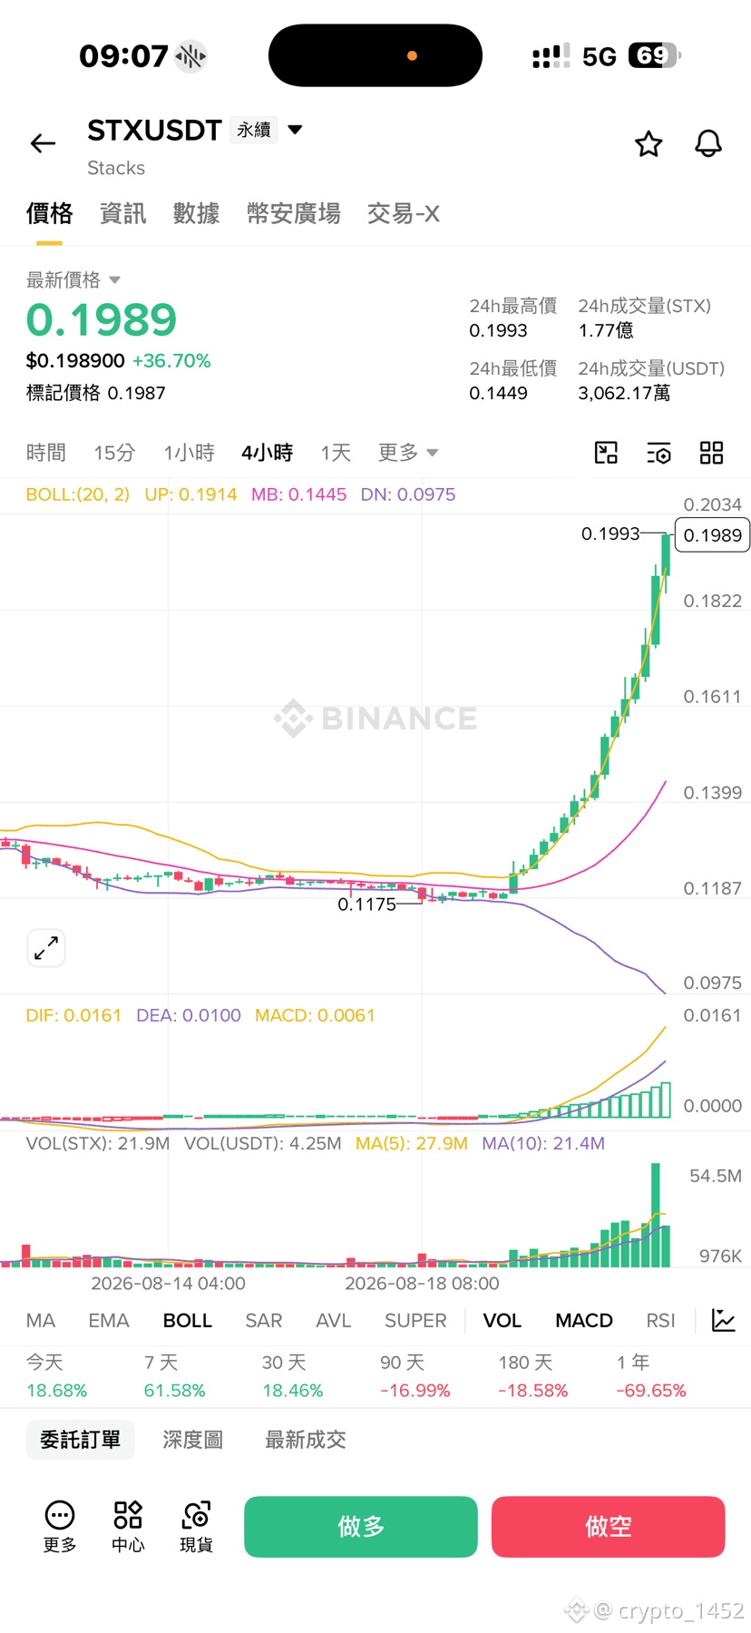Screen dimensions: 751x1633
Task: Go back with the left arrow icon
Action: tap(43, 143)
